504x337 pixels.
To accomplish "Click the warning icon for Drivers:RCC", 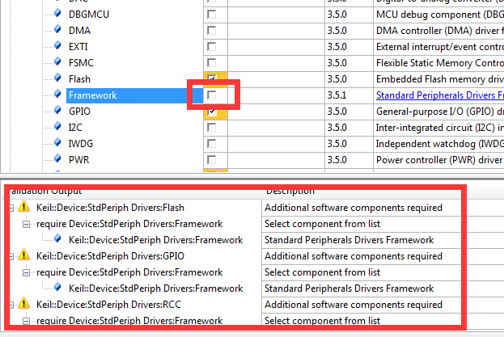I will (23, 303).
